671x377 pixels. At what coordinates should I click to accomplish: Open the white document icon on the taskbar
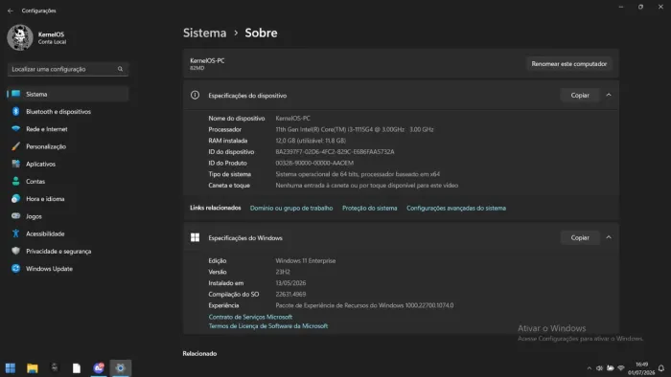coord(77,368)
